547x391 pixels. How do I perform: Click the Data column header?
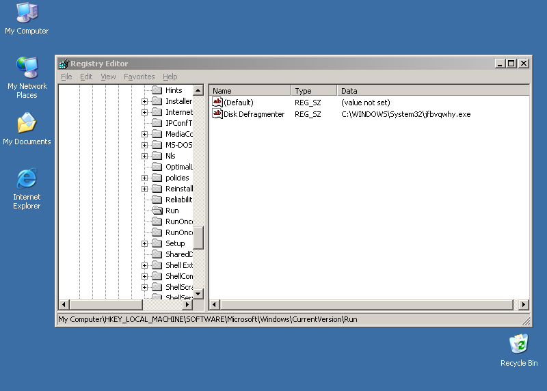click(433, 91)
